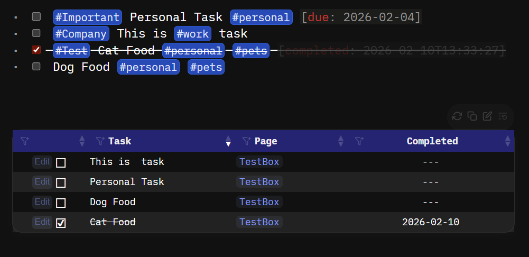The width and height of the screenshot is (529, 257).
Task: Toggle the Task column sort arrows
Action: click(x=228, y=141)
